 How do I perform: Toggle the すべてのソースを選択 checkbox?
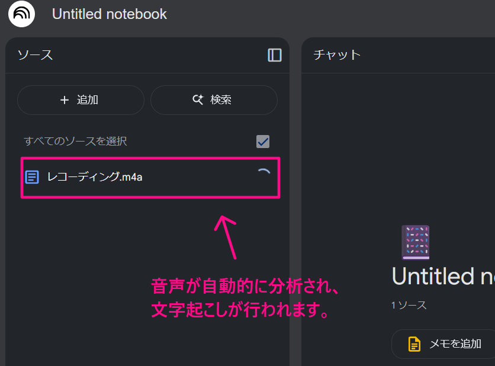(x=263, y=142)
